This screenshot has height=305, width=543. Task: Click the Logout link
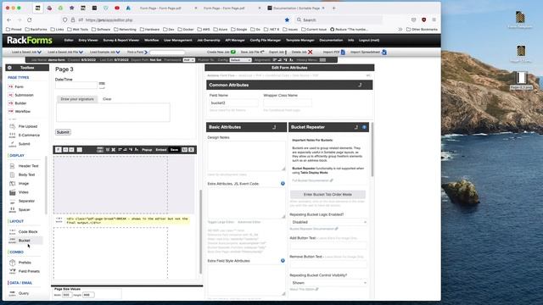(x=369, y=41)
